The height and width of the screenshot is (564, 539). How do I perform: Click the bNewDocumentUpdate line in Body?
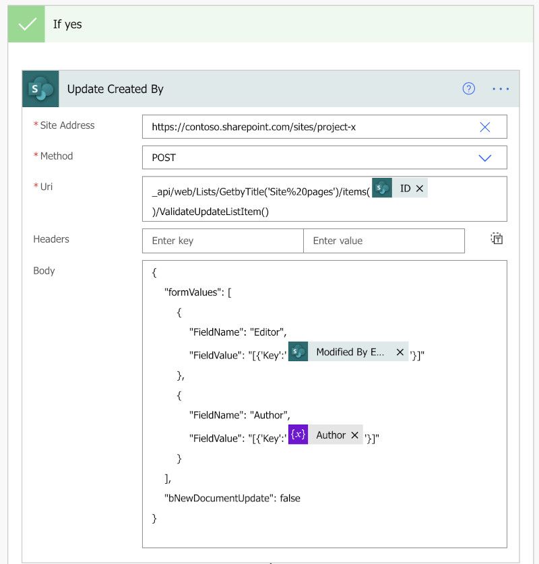232,498
